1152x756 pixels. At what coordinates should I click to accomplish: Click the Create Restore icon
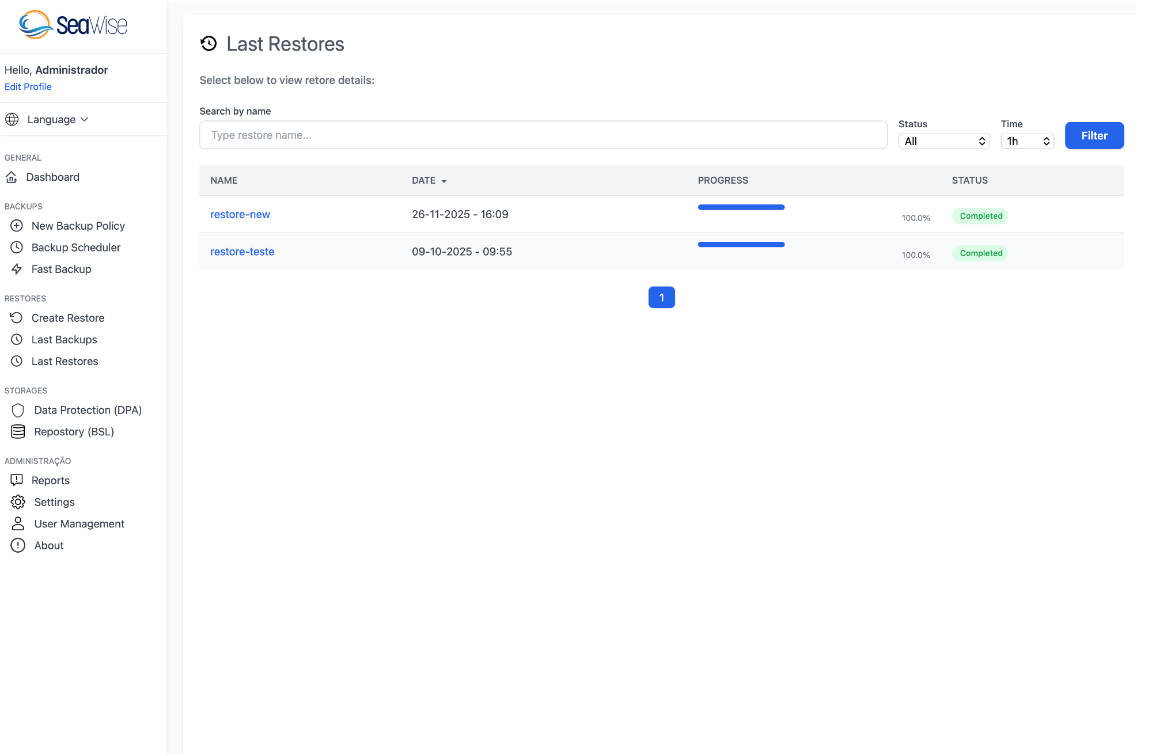tap(17, 317)
